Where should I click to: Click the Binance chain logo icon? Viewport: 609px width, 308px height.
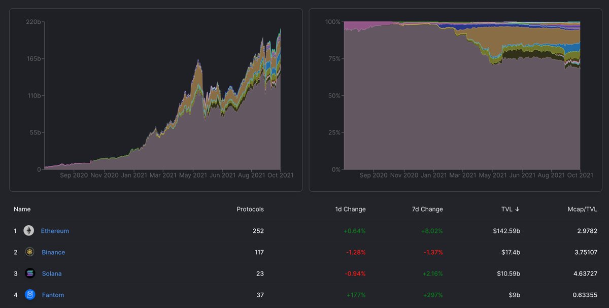click(30, 252)
